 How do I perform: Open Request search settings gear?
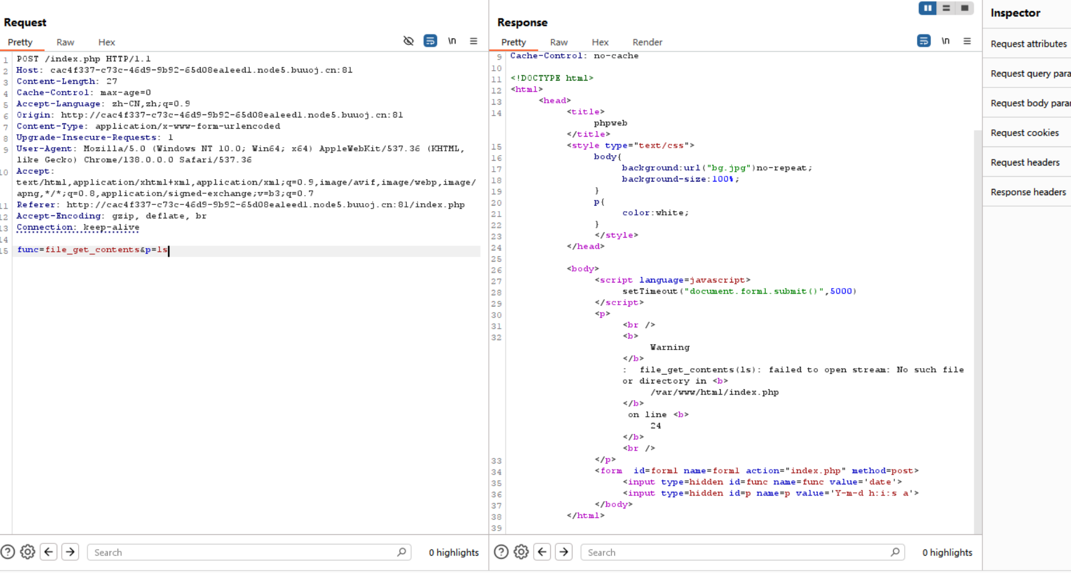(28, 552)
